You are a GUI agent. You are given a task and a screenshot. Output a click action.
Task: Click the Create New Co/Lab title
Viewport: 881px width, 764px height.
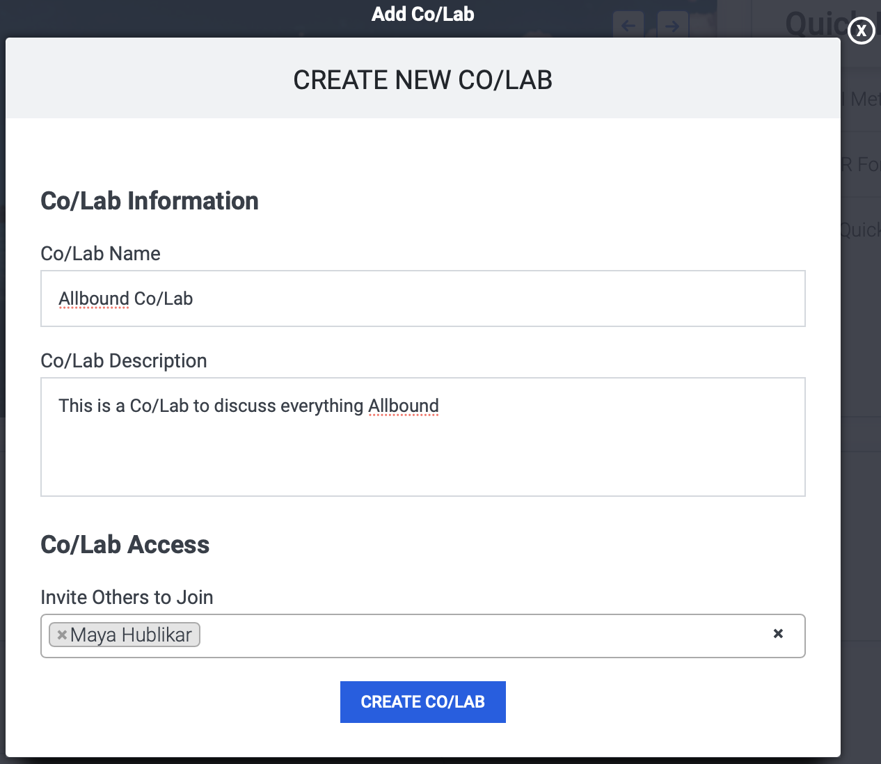423,80
